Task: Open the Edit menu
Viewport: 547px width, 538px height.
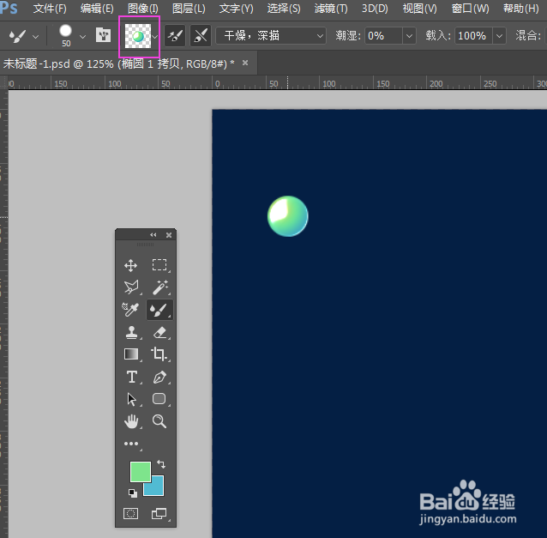Action: (x=97, y=9)
